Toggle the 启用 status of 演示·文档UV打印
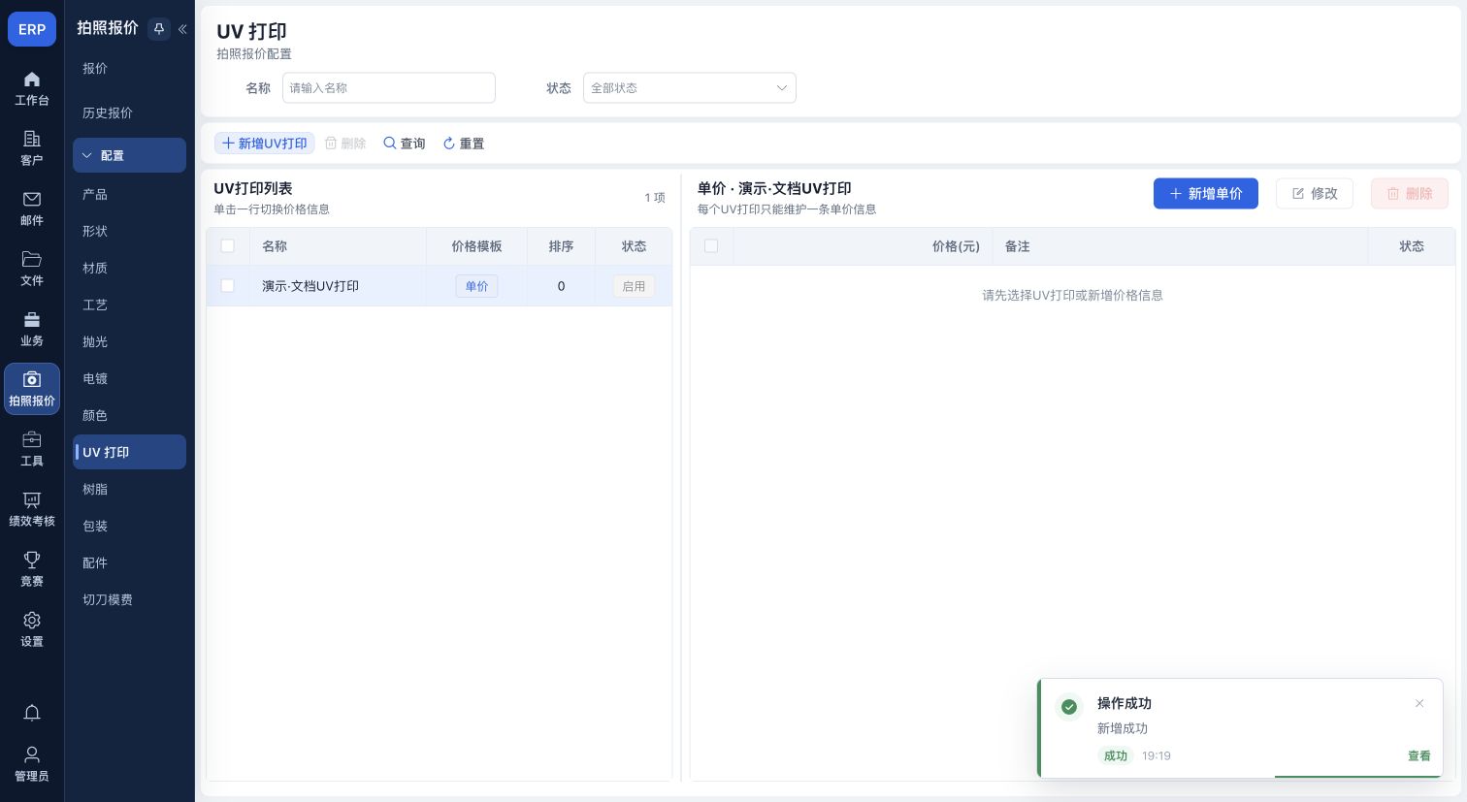1467x802 pixels. [634, 286]
